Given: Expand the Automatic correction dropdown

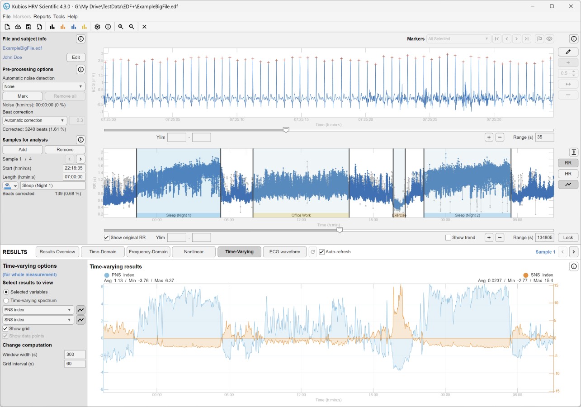Looking at the screenshot, I should (35, 120).
